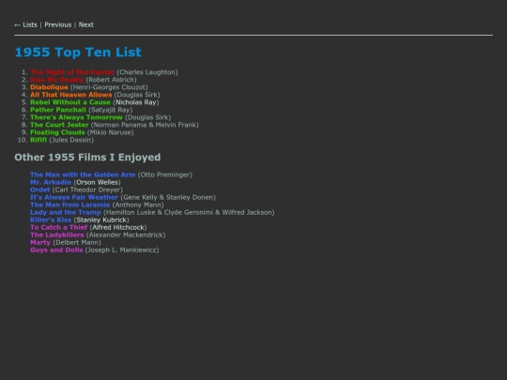
Task: Open The Man from Laramie link
Action: [70, 205]
